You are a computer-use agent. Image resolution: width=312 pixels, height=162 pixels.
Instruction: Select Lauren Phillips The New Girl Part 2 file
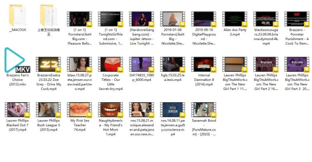[266, 64]
